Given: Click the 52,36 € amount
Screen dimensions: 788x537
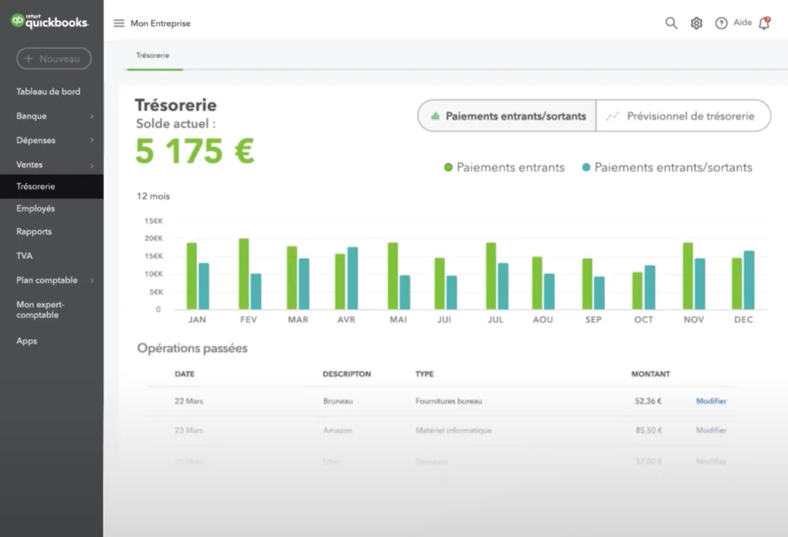Looking at the screenshot, I should pyautogui.click(x=648, y=401).
